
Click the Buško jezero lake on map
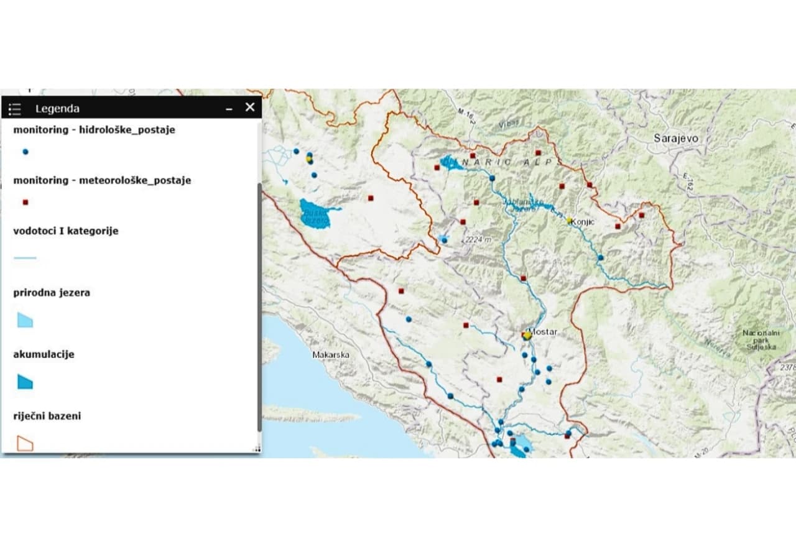[x=314, y=214]
